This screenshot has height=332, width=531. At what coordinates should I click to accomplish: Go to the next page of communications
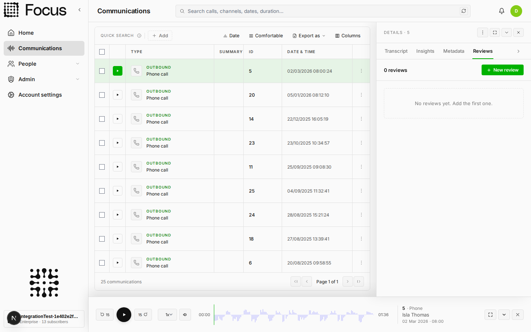click(x=348, y=281)
